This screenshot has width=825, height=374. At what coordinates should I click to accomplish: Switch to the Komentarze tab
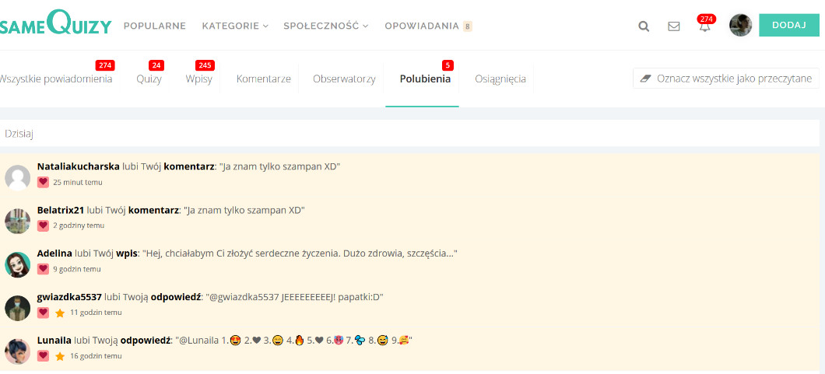263,79
